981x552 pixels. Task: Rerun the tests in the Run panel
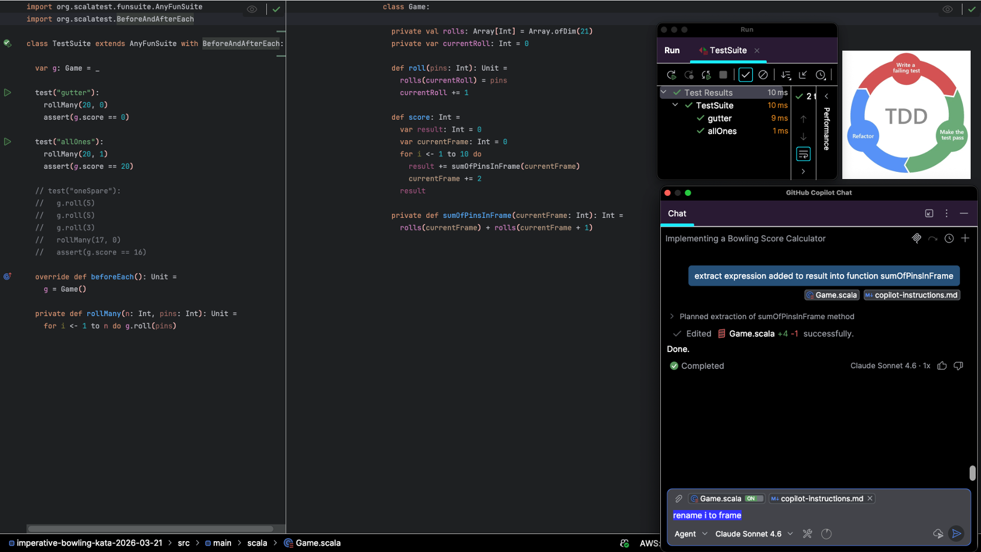(x=671, y=75)
